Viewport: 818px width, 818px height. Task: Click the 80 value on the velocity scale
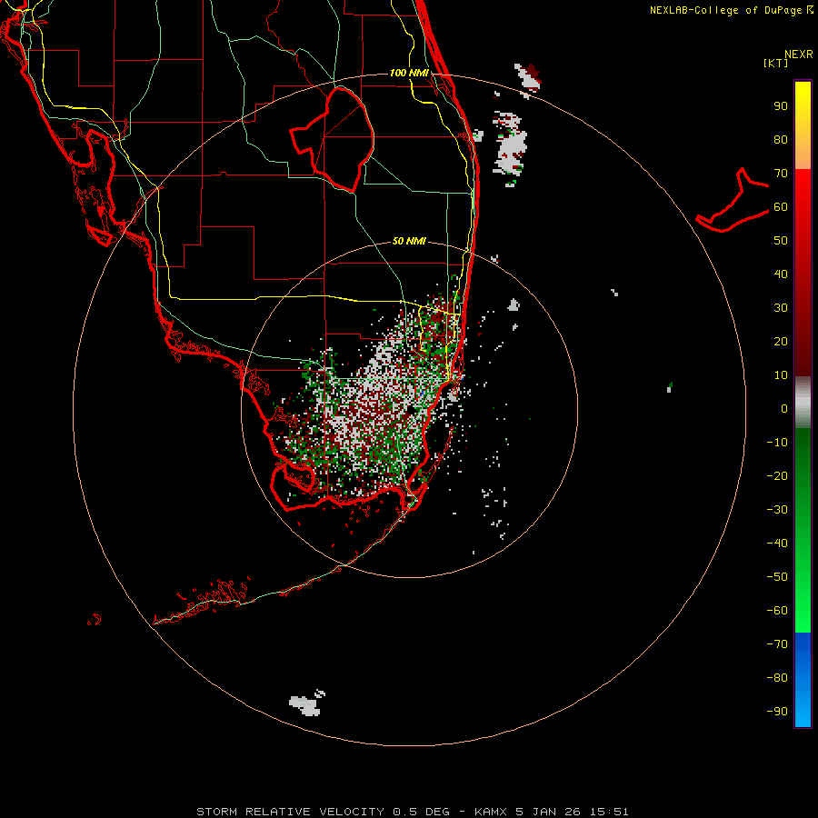[x=781, y=140]
